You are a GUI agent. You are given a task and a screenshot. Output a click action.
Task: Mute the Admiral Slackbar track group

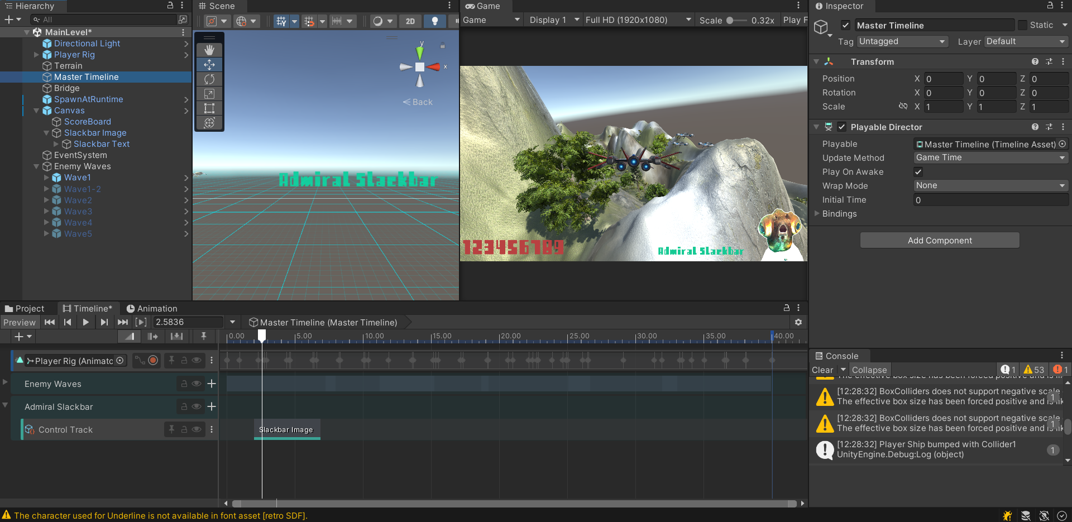pyautogui.click(x=197, y=407)
